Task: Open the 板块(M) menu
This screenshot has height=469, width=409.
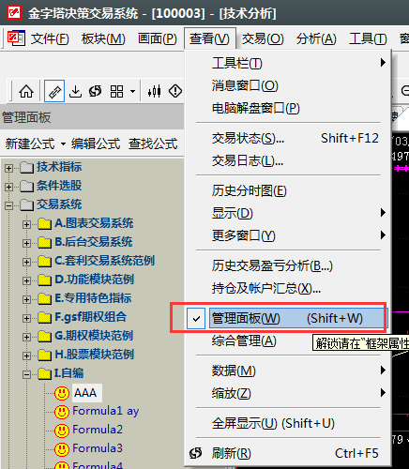Action: (103, 38)
